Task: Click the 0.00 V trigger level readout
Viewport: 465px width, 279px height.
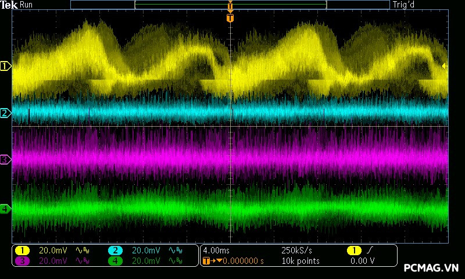Action: coord(362,261)
